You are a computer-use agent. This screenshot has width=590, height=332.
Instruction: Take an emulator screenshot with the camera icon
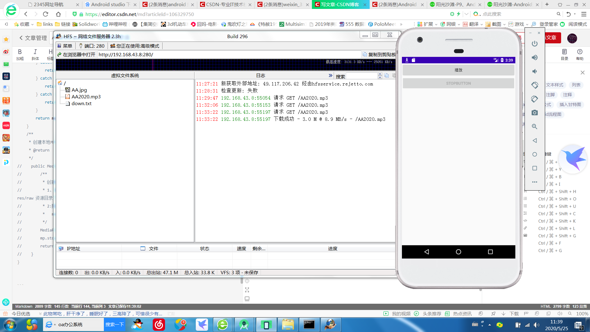point(535,113)
